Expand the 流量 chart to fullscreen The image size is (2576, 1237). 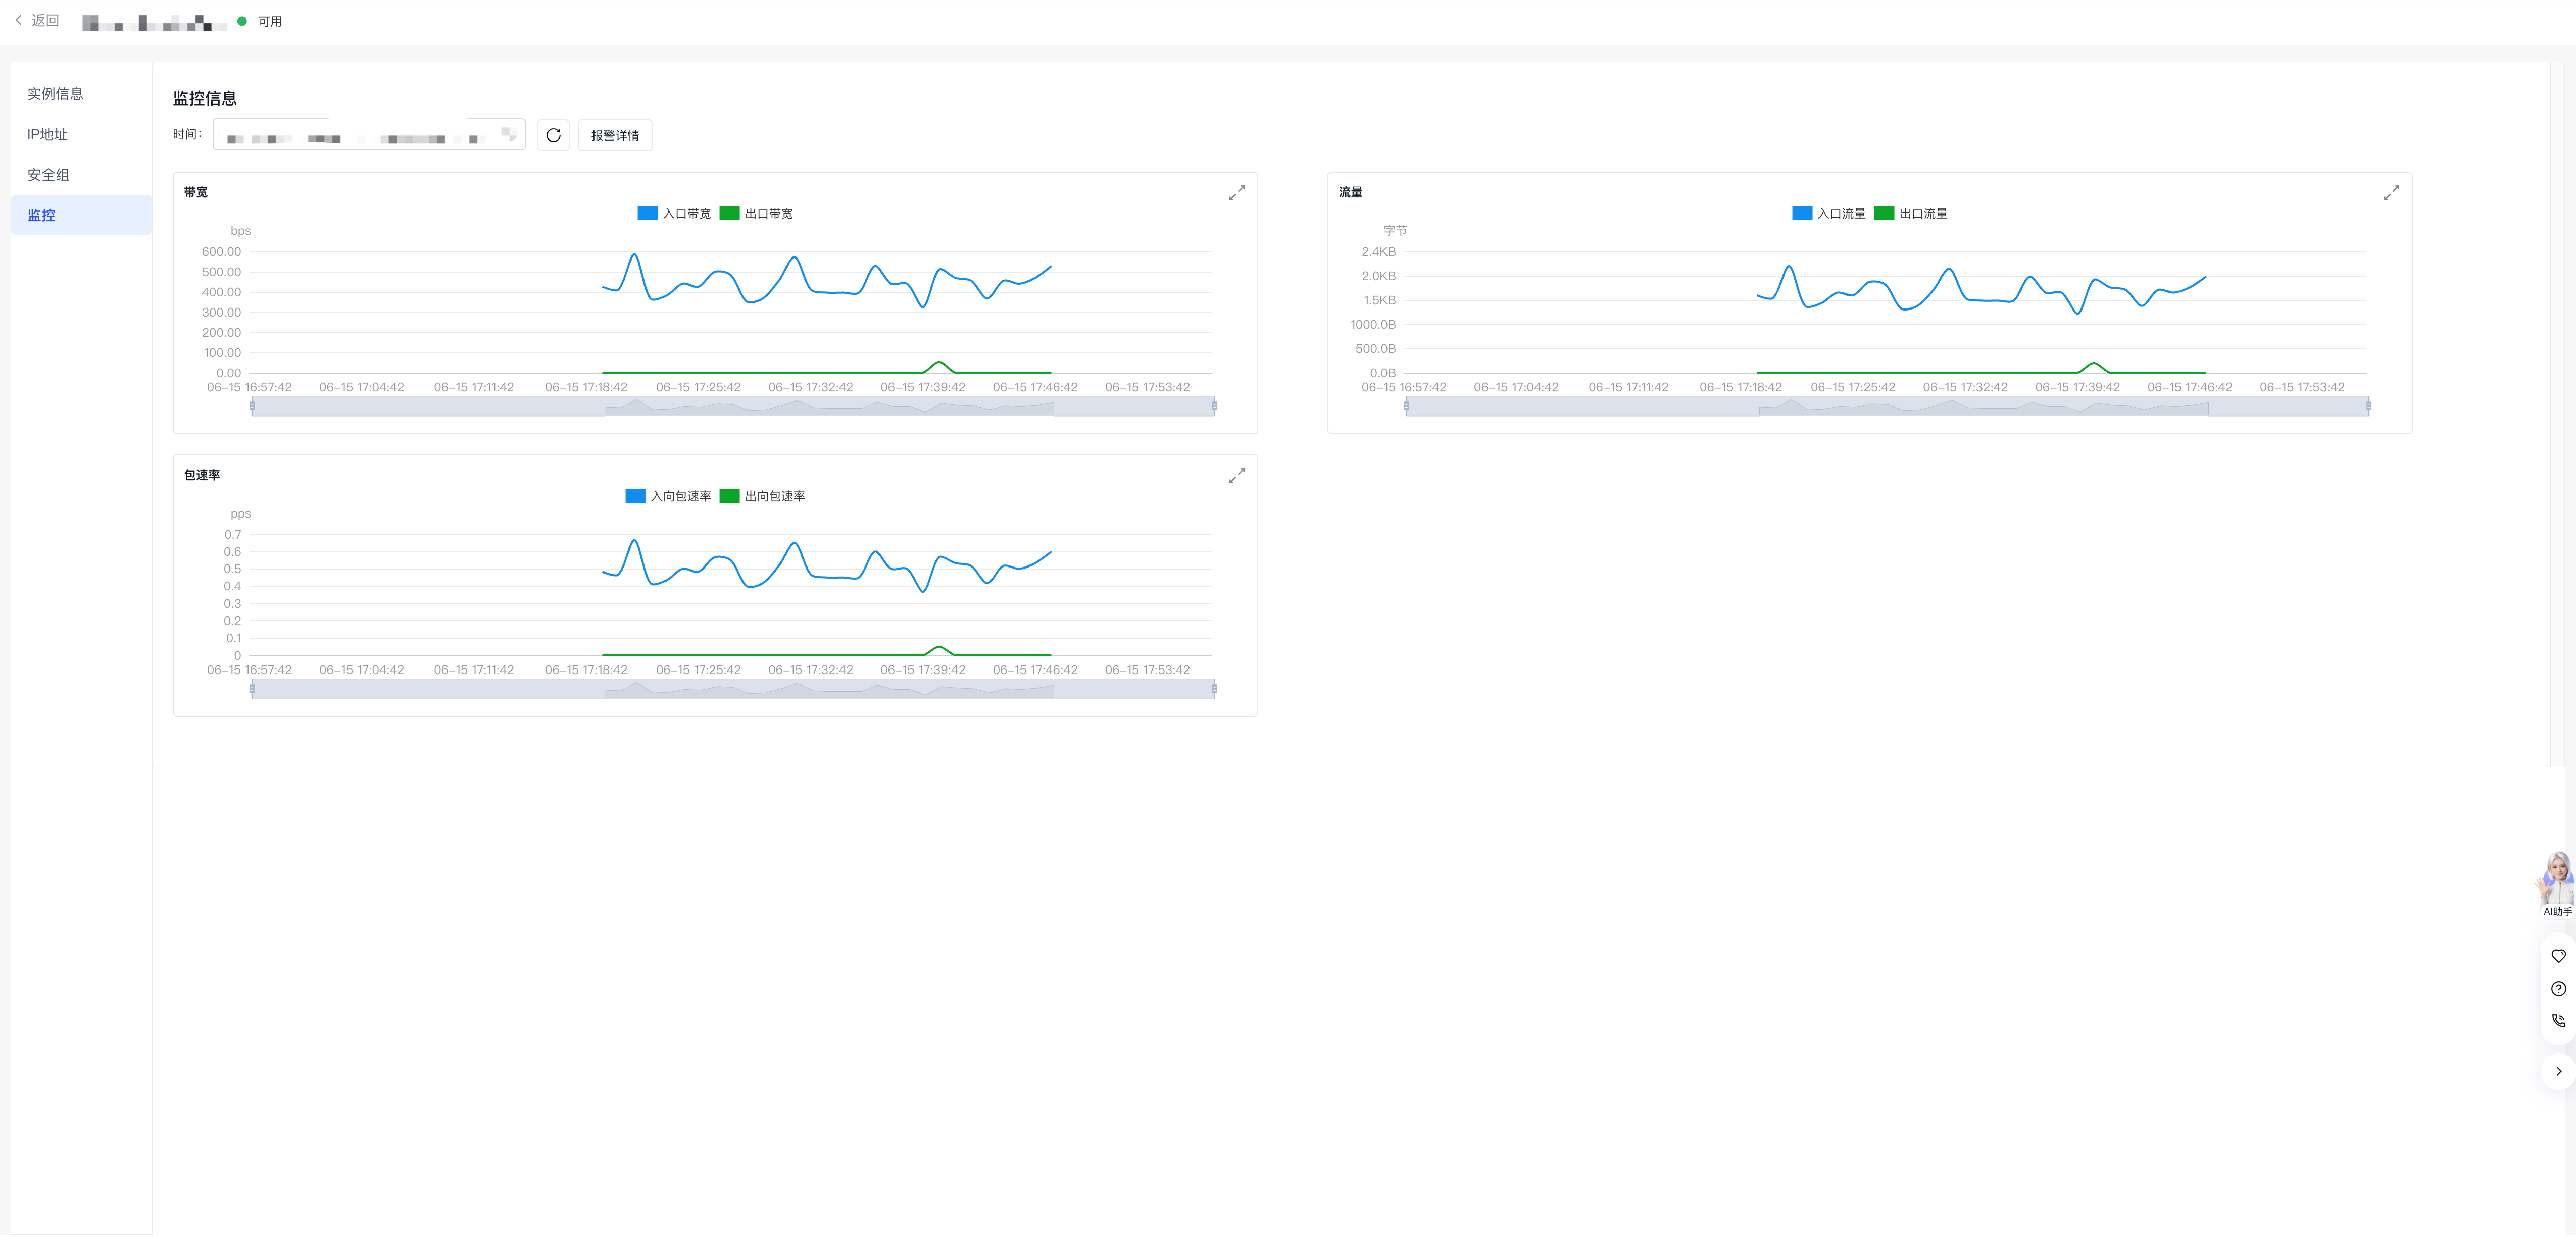coord(2391,193)
